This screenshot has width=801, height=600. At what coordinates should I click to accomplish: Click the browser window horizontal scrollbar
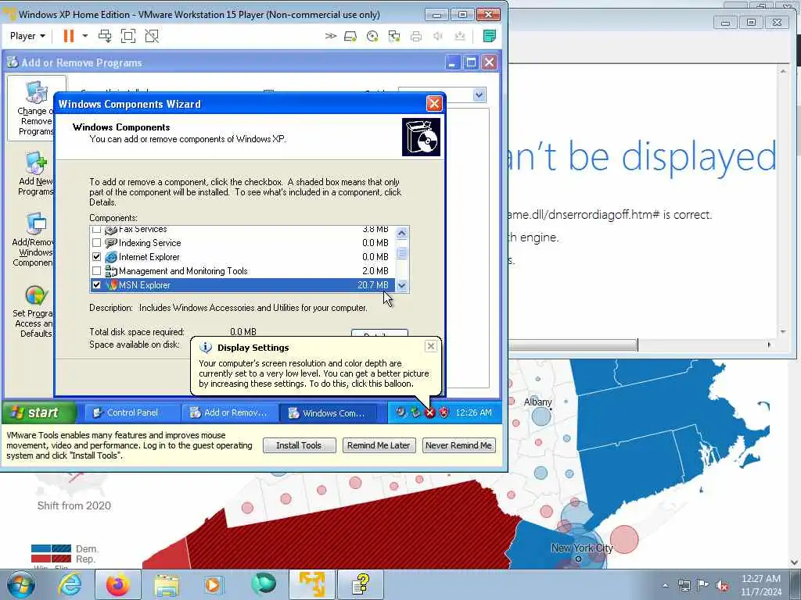[573, 345]
